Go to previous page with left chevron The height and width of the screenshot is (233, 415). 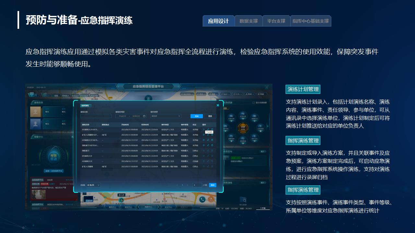[x=177, y=185]
